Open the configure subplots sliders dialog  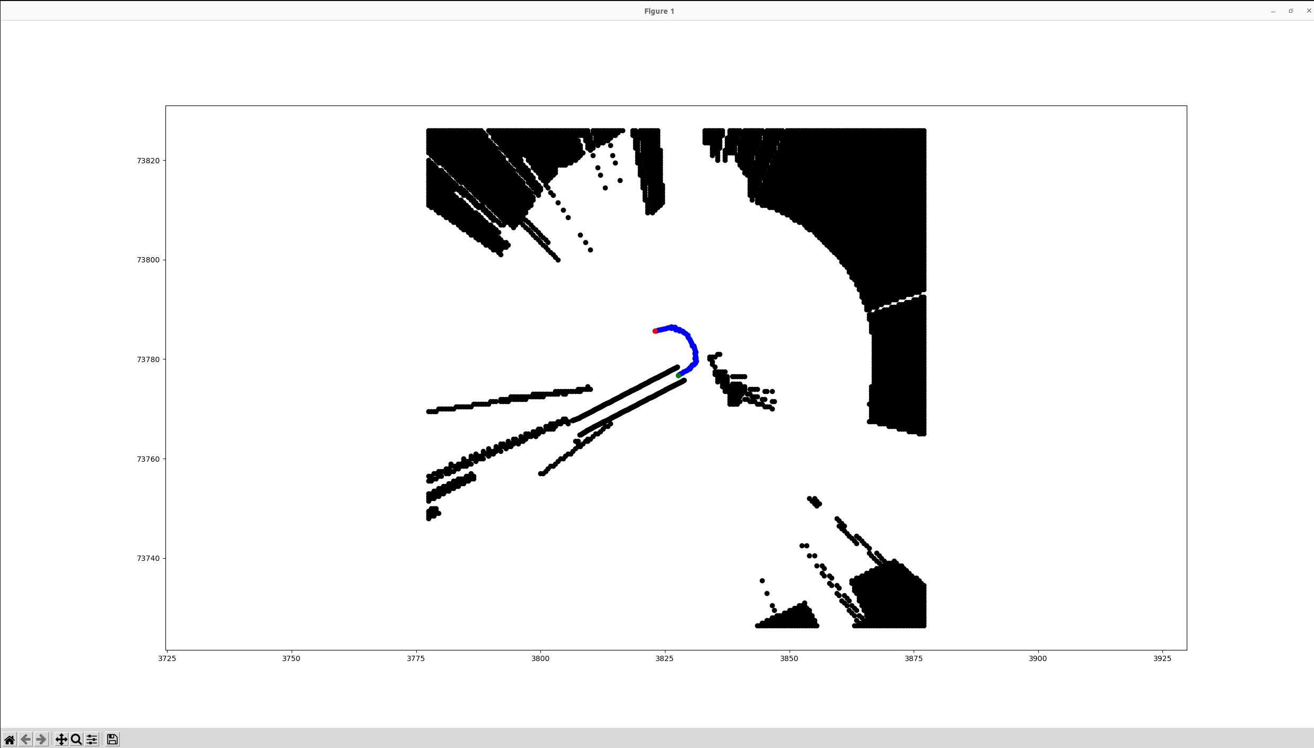[x=91, y=739]
